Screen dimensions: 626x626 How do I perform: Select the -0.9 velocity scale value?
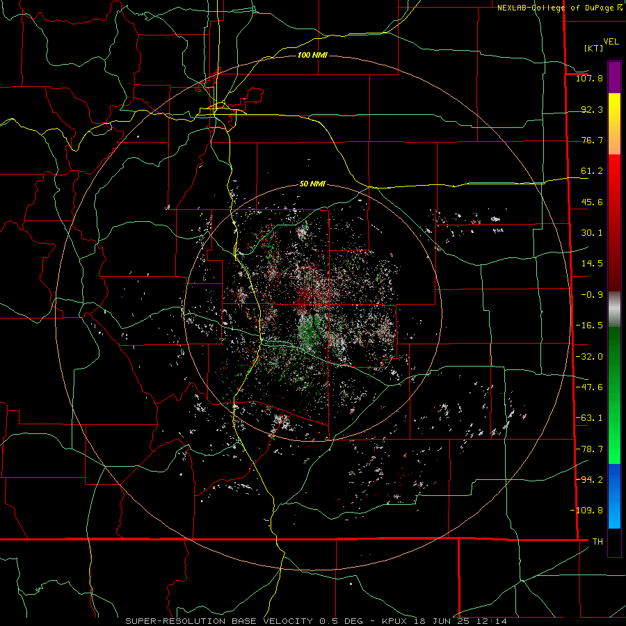coord(592,295)
